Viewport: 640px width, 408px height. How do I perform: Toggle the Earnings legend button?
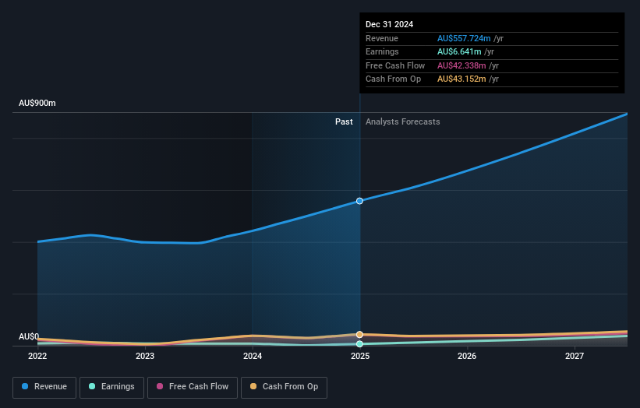pos(111,387)
